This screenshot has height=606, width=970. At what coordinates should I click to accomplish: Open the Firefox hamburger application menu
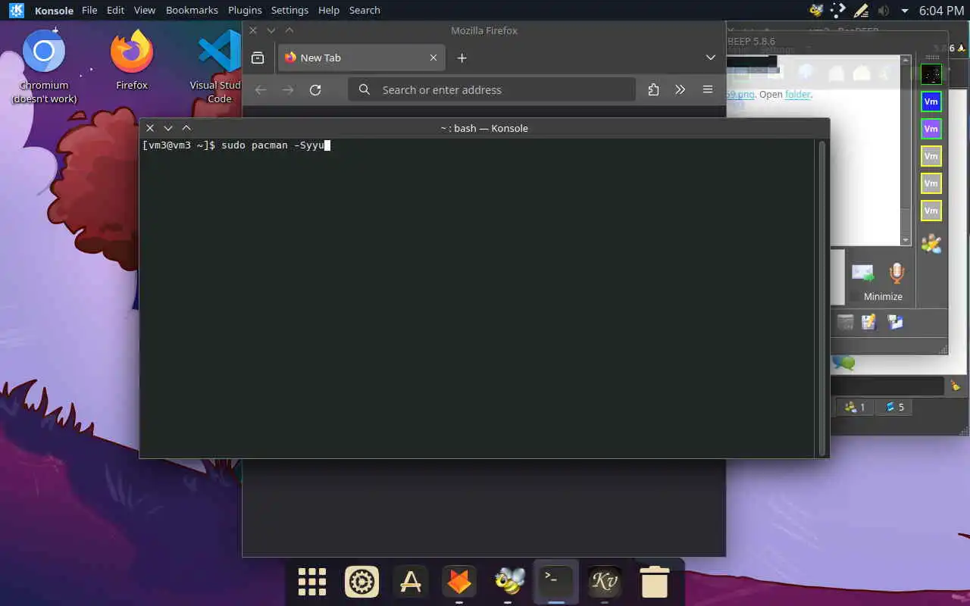pyautogui.click(x=707, y=89)
